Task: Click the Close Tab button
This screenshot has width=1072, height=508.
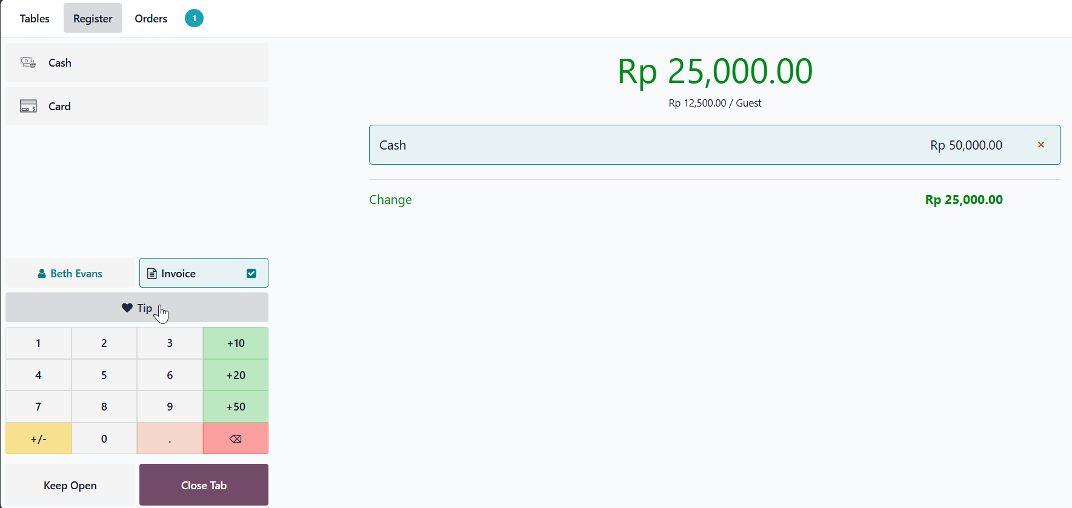Action: pyautogui.click(x=204, y=485)
